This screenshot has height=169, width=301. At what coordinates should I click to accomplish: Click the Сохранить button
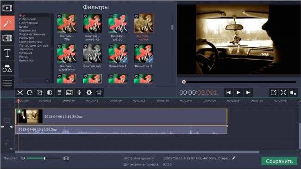279,161
